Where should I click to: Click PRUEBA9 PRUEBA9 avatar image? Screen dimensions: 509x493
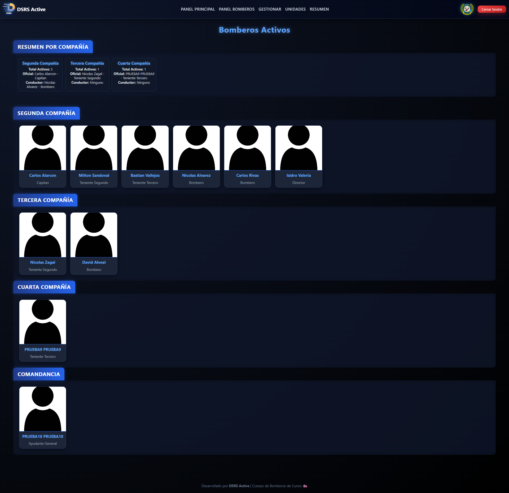click(x=43, y=322)
